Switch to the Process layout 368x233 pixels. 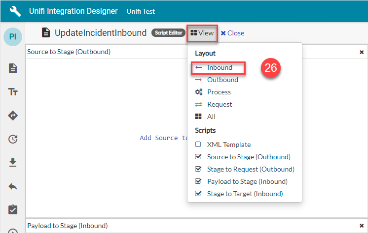click(x=219, y=92)
